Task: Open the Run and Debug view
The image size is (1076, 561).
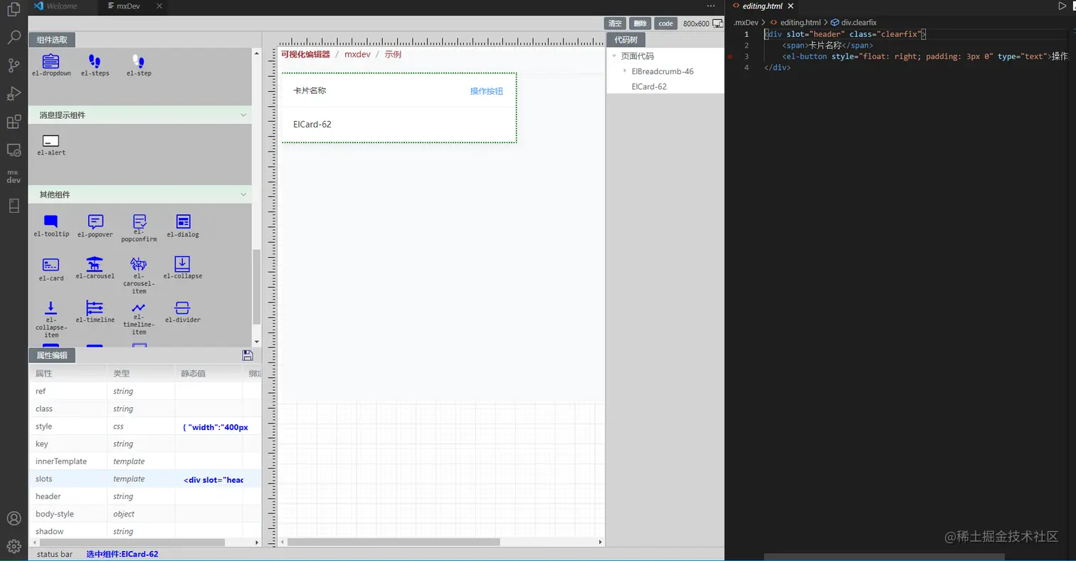Action: pos(14,93)
